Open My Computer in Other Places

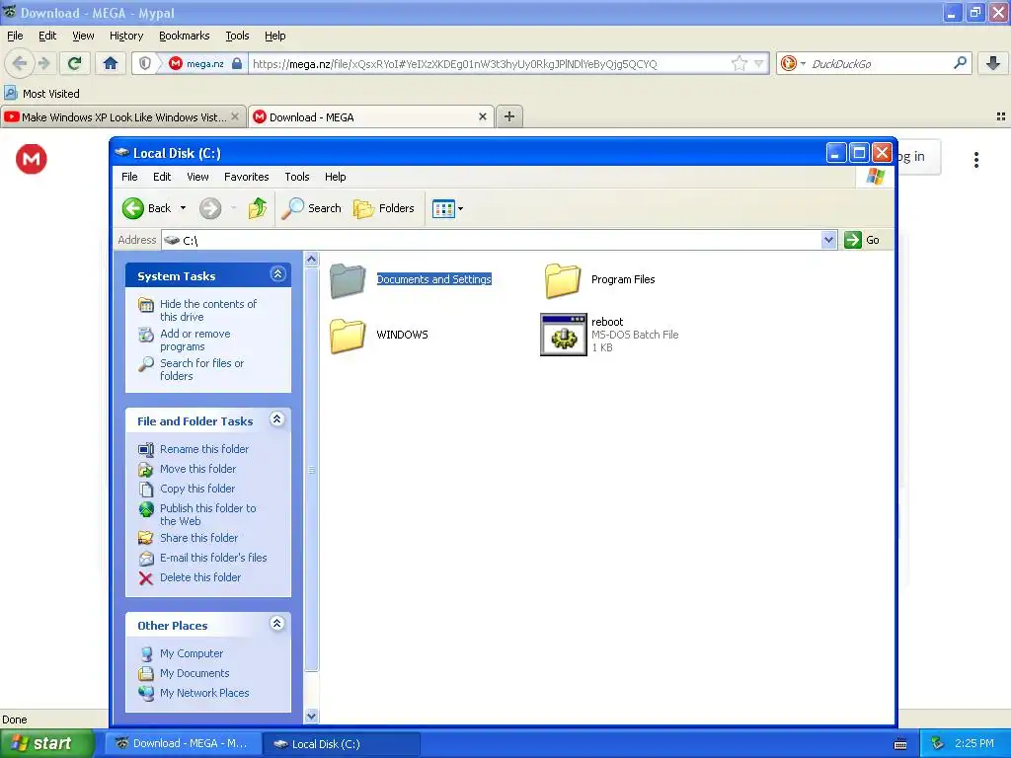191,653
